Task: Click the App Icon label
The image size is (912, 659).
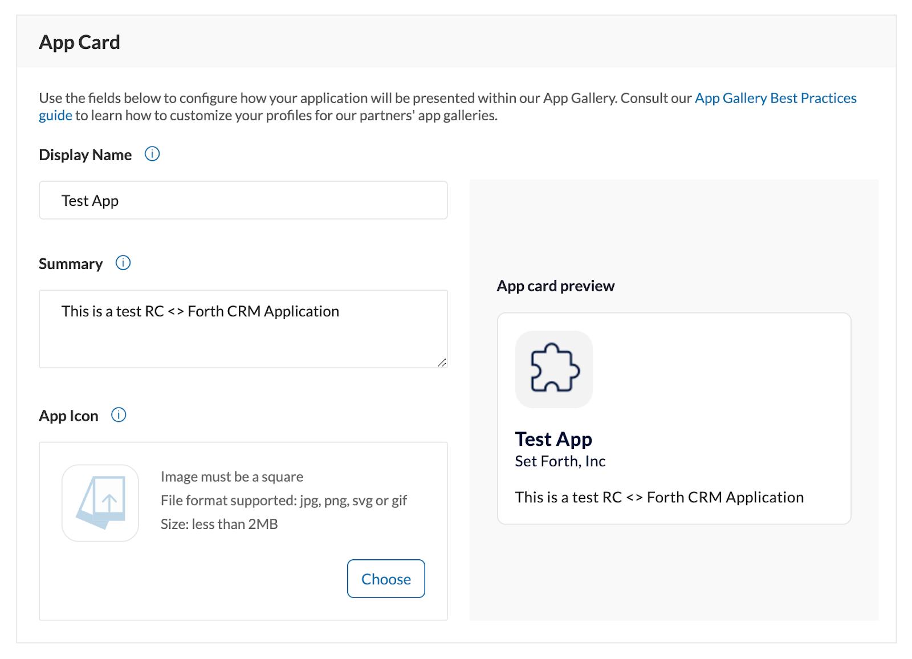Action: pos(68,416)
